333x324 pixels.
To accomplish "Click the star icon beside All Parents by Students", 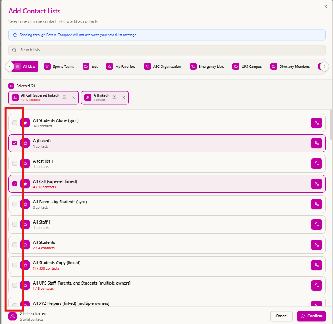I will click(x=25, y=204).
